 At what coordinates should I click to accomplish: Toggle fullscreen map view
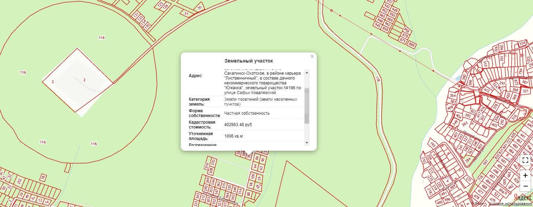tap(525, 160)
